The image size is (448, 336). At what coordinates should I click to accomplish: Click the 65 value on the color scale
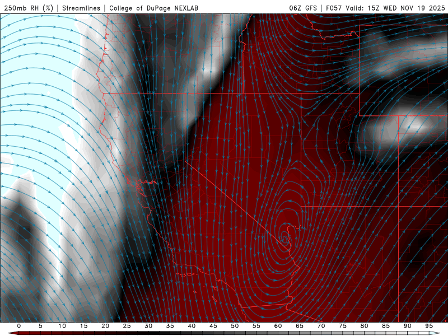[300, 326]
